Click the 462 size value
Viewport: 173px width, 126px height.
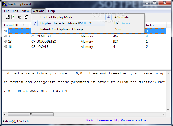[x=116, y=36]
